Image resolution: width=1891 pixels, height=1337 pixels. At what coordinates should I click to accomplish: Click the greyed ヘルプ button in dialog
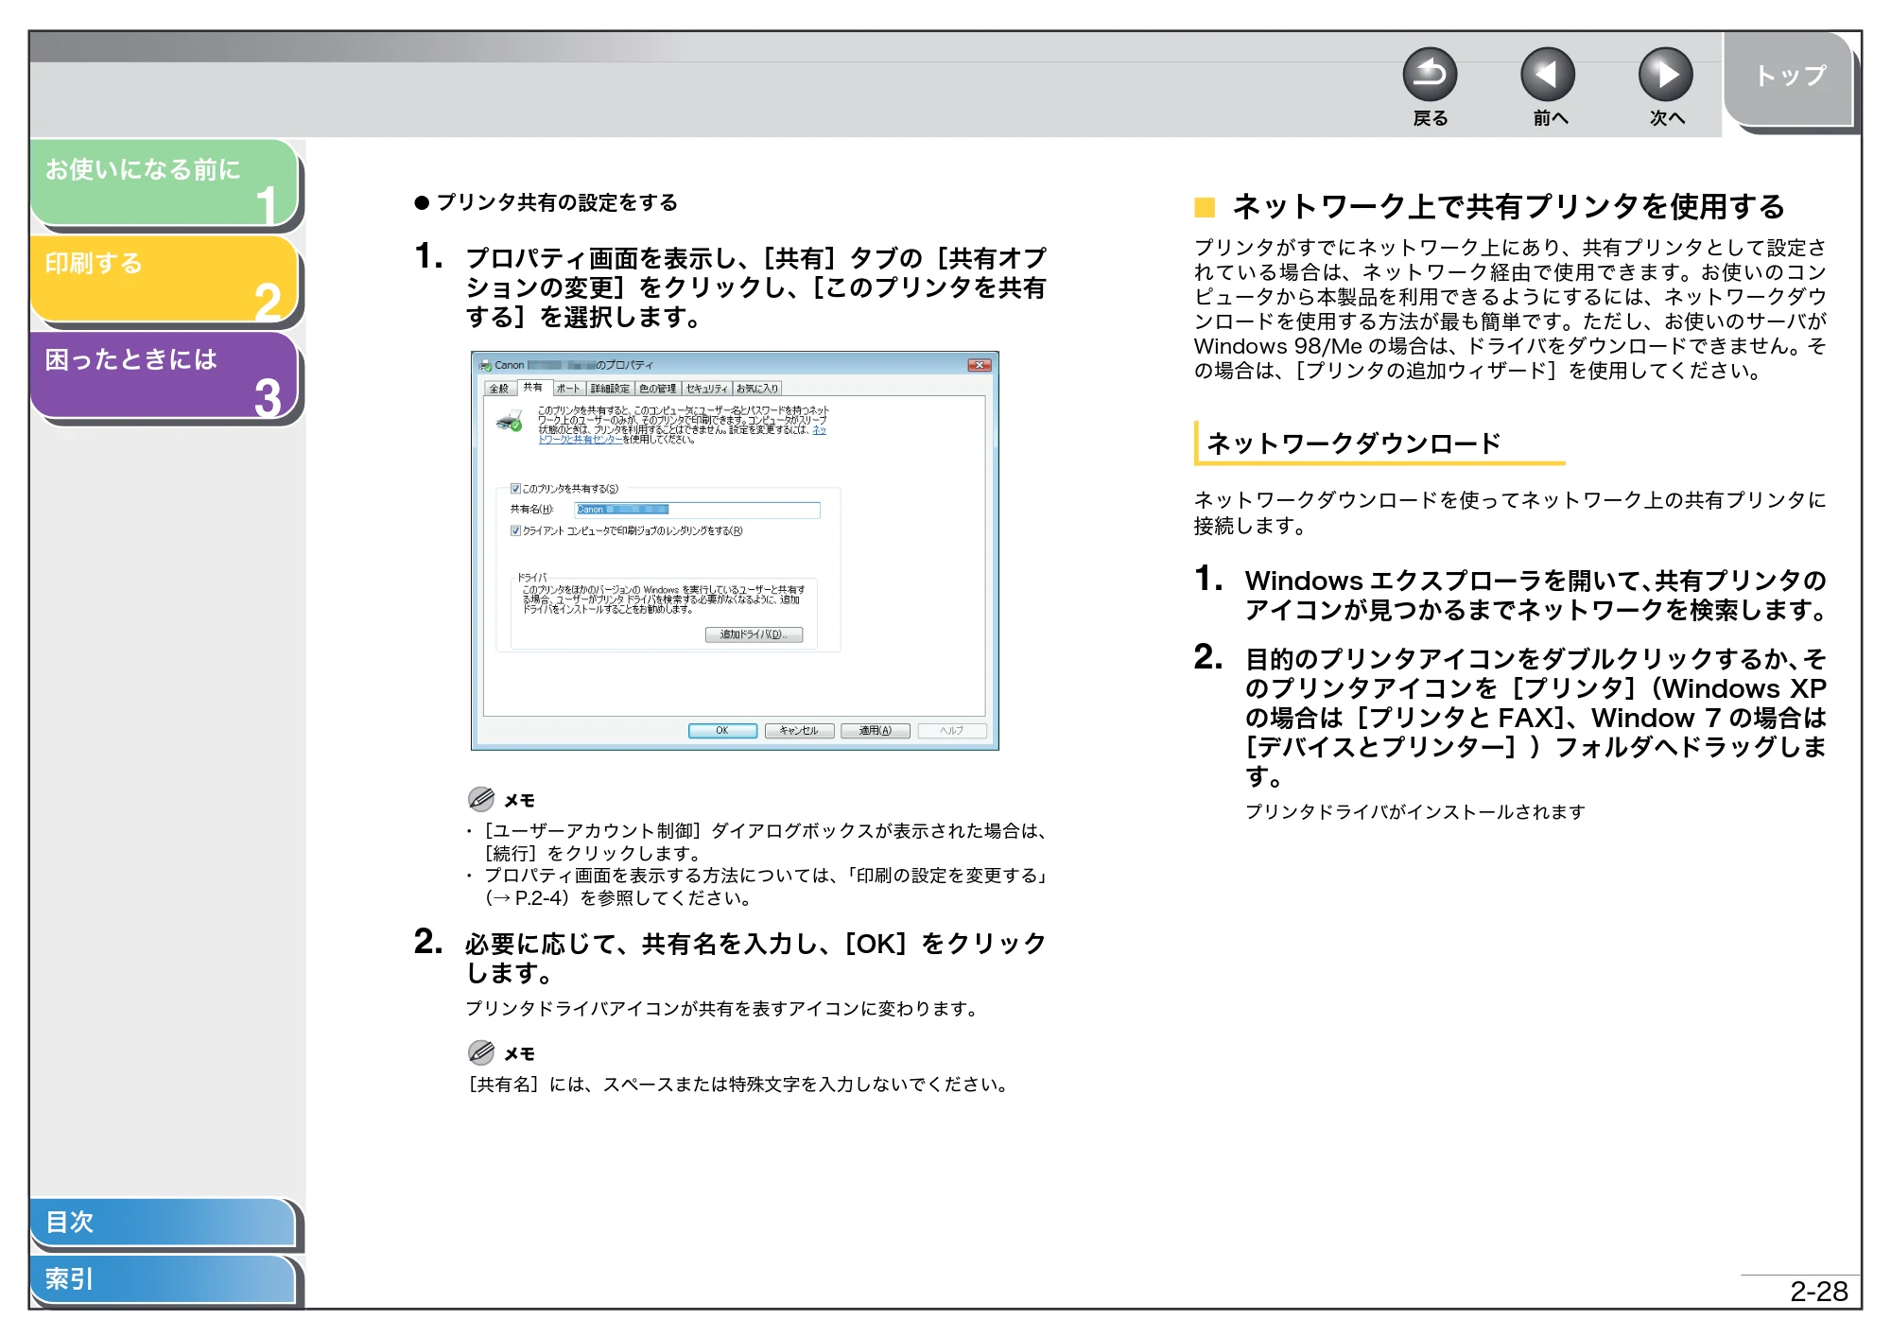pyautogui.click(x=951, y=731)
